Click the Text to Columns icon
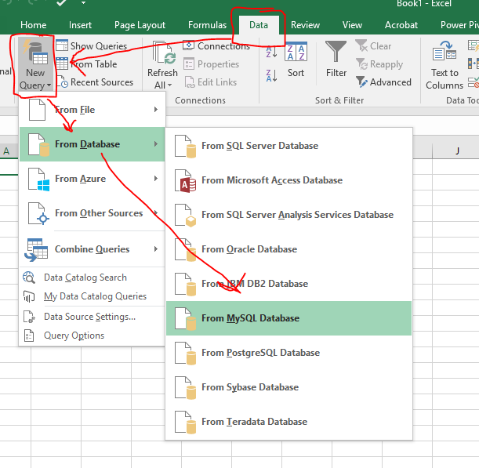Viewport: 479px width, 468px height. tap(445, 53)
